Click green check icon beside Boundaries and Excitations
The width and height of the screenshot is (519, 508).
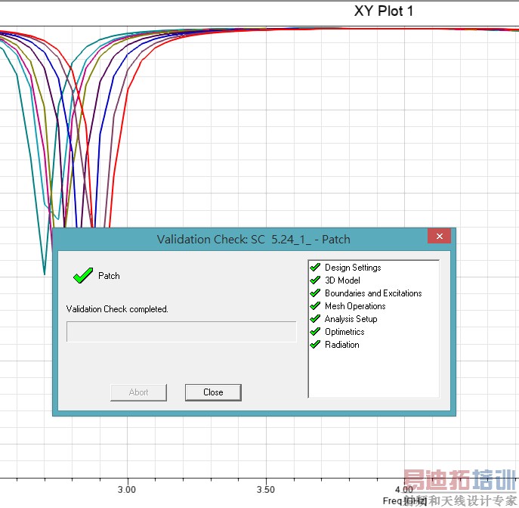tap(315, 293)
